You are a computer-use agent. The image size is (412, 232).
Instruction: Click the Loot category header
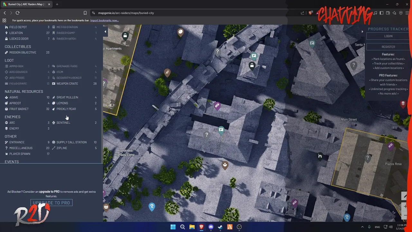click(x=9, y=60)
